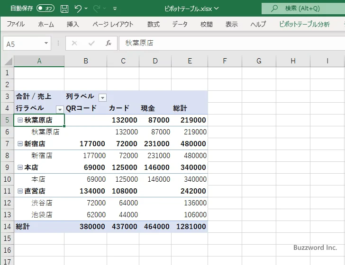
Task: Click the formula bar Enter checkmark icon
Action: (91, 43)
